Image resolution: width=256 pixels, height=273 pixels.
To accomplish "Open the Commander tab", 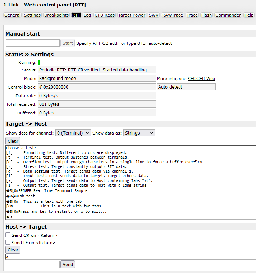I will 228,15.
